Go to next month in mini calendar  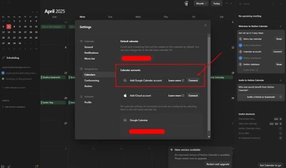point(37,12)
